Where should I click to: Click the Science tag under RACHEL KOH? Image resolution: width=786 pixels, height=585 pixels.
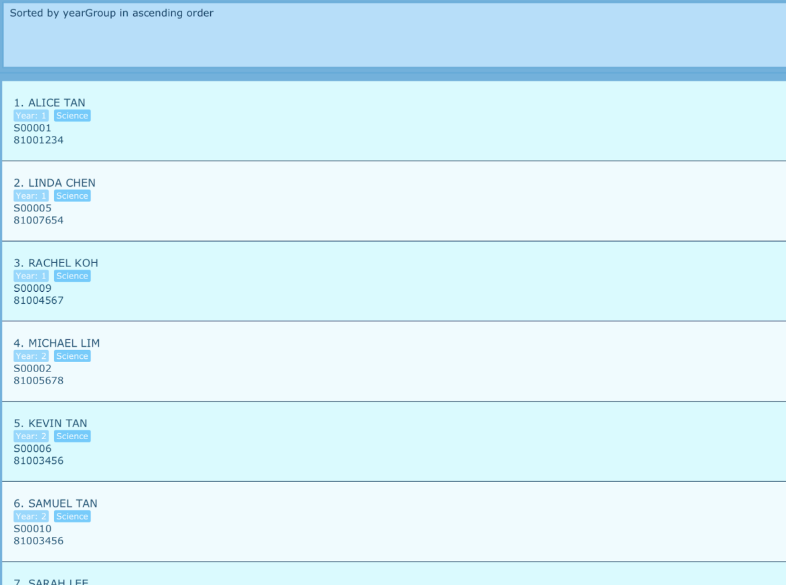[72, 276]
